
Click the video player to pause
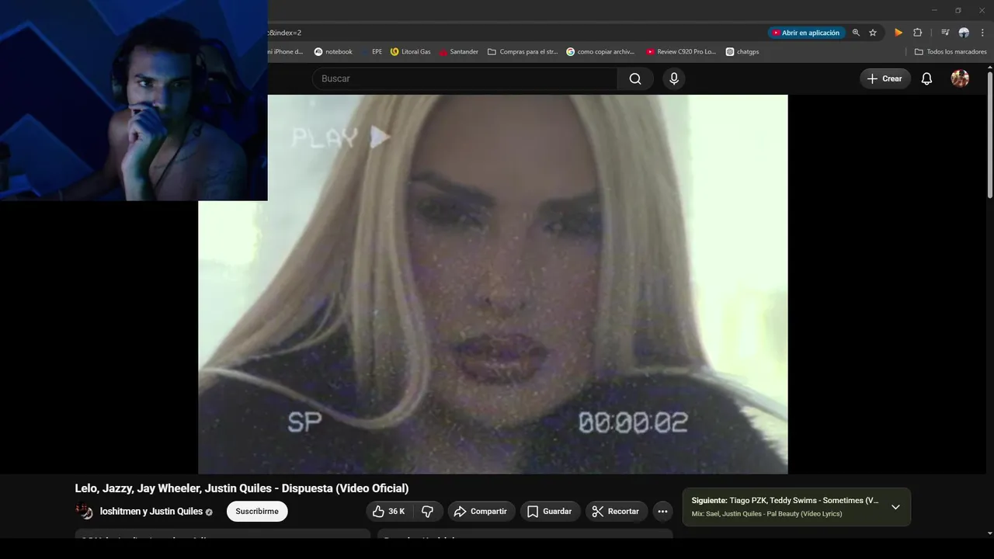(493, 284)
